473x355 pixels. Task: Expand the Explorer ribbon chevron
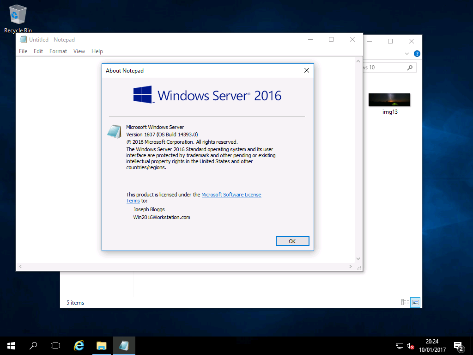[x=406, y=54]
